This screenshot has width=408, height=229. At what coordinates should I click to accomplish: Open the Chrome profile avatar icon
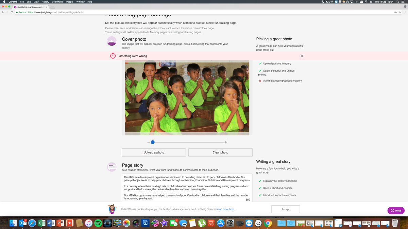404,6
